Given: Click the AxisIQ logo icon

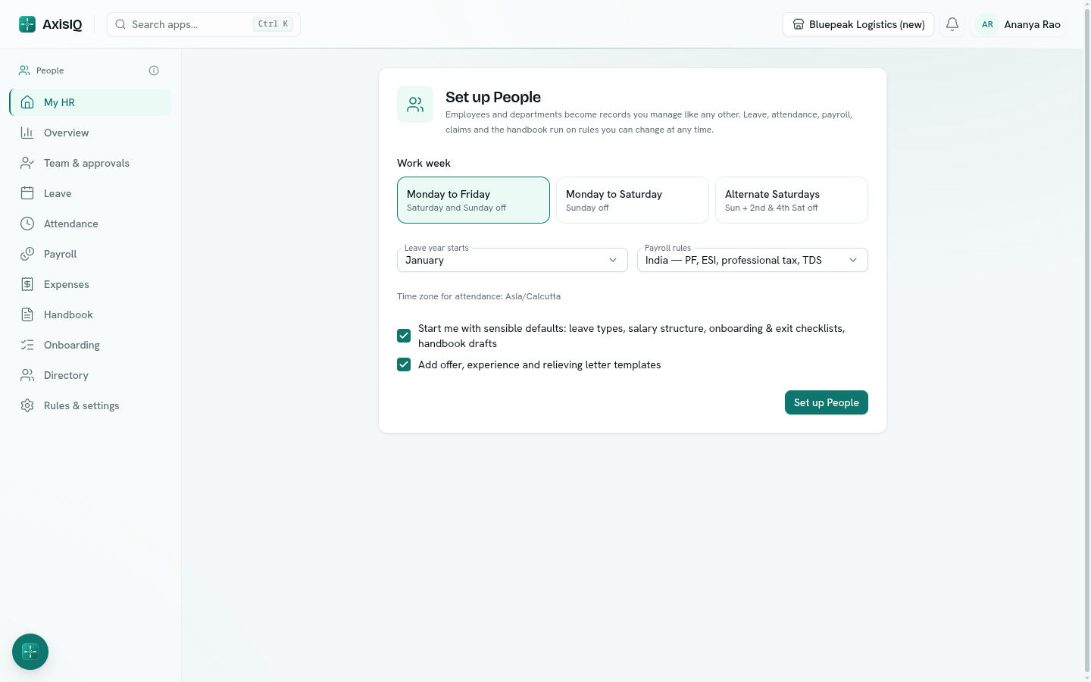Looking at the screenshot, I should pos(27,24).
